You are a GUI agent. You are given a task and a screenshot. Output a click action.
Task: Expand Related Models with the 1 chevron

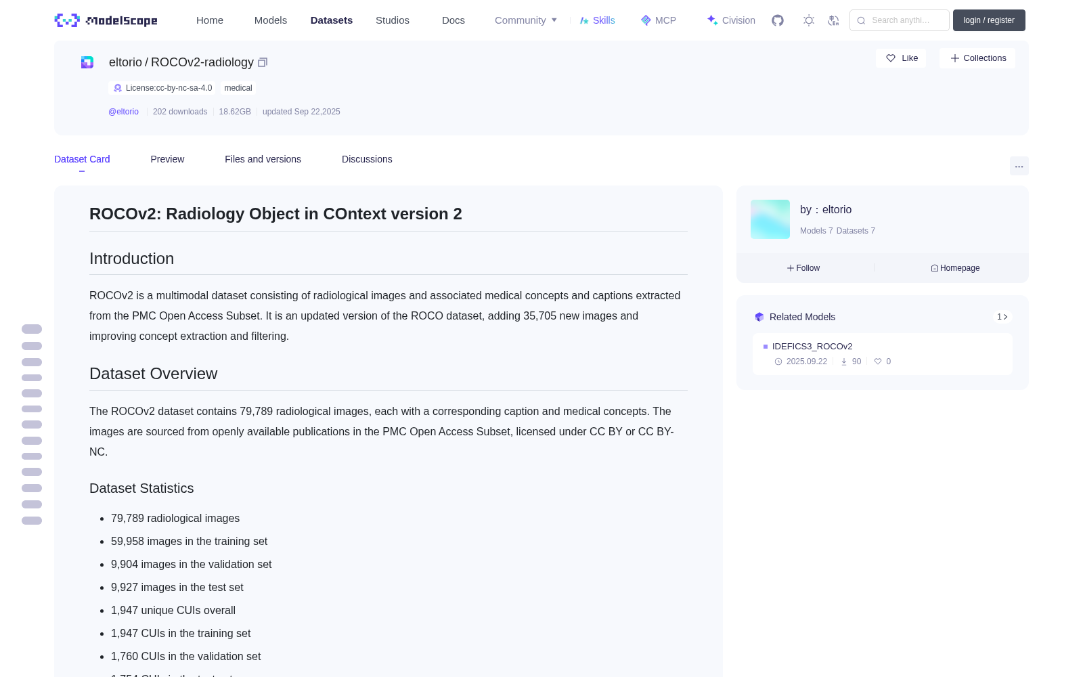click(1002, 317)
